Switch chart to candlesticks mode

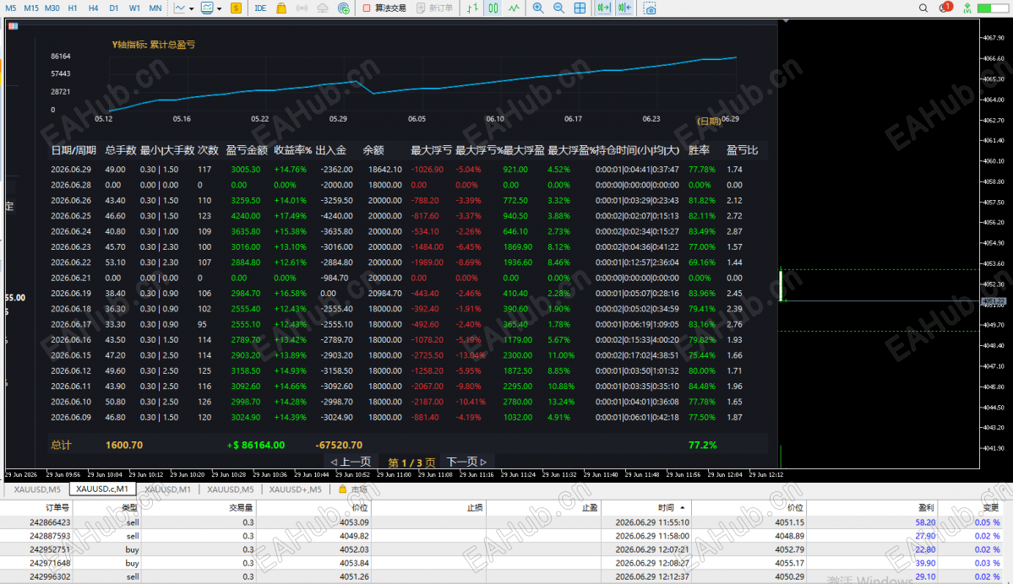pos(493,8)
